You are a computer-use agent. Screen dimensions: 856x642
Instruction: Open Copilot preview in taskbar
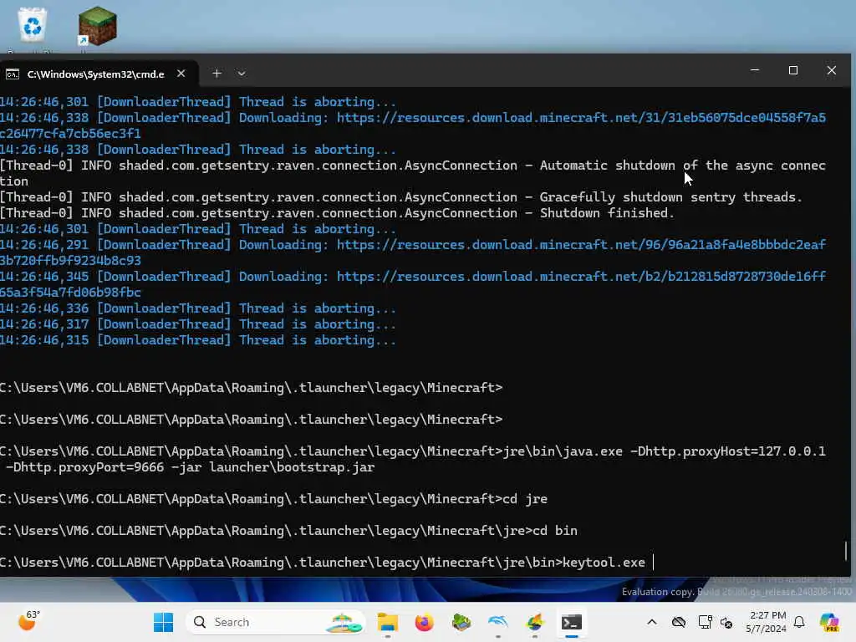pos(830,622)
